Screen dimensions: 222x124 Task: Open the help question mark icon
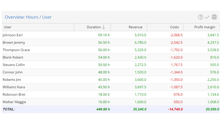tap(200, 17)
